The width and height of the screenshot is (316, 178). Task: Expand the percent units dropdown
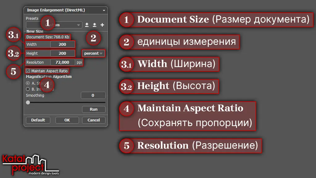[x=94, y=53]
